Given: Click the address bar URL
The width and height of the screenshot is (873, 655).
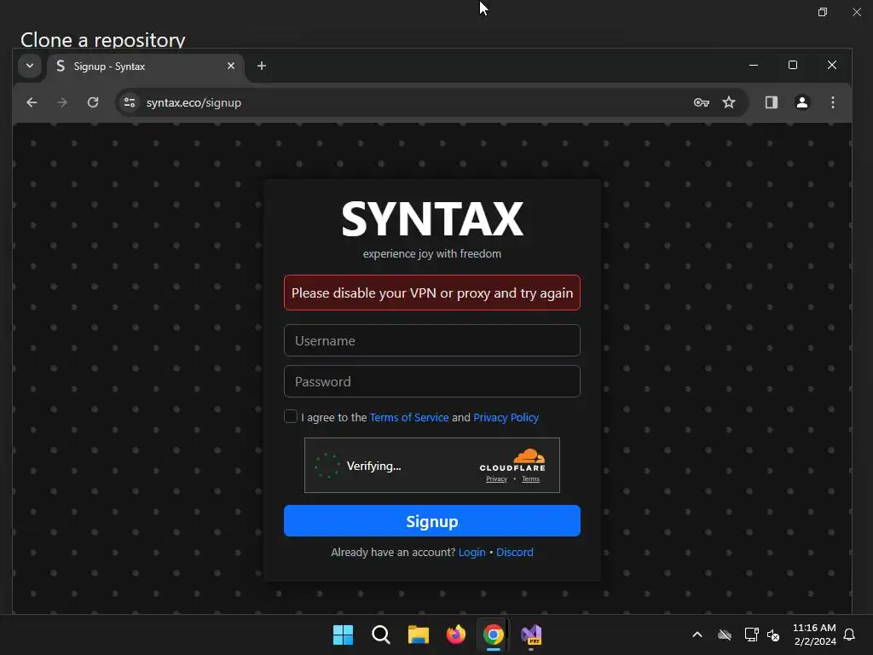Looking at the screenshot, I should coord(194,103).
